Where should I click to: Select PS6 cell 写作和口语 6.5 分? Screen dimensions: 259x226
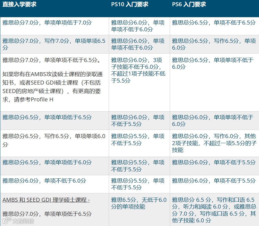click(214, 210)
